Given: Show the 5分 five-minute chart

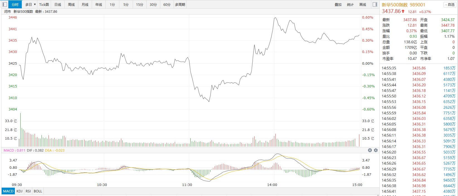Looking at the screenshot, I should [126, 4].
